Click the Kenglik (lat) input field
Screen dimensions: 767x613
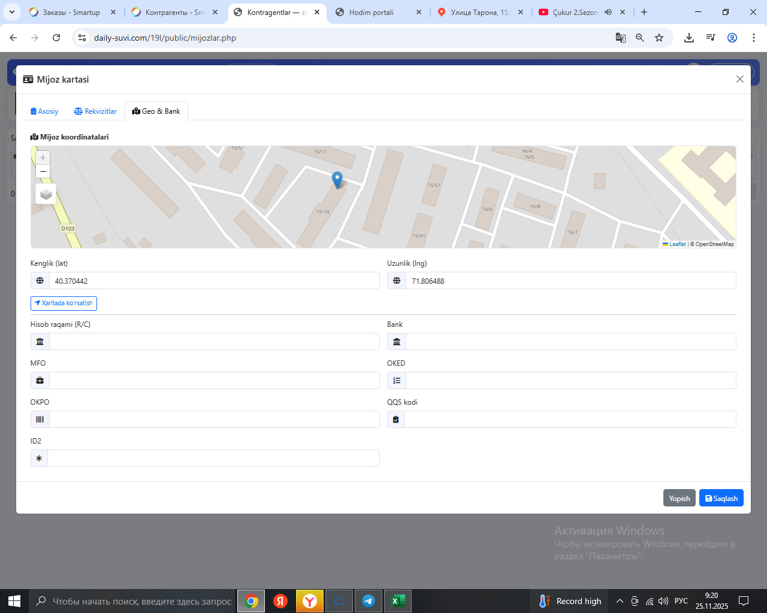[x=214, y=281]
